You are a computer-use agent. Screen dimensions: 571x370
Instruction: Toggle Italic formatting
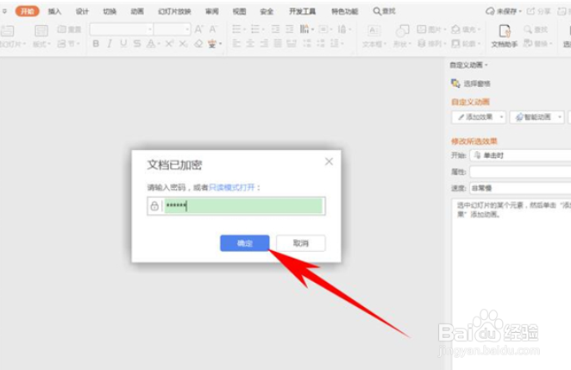pos(110,44)
